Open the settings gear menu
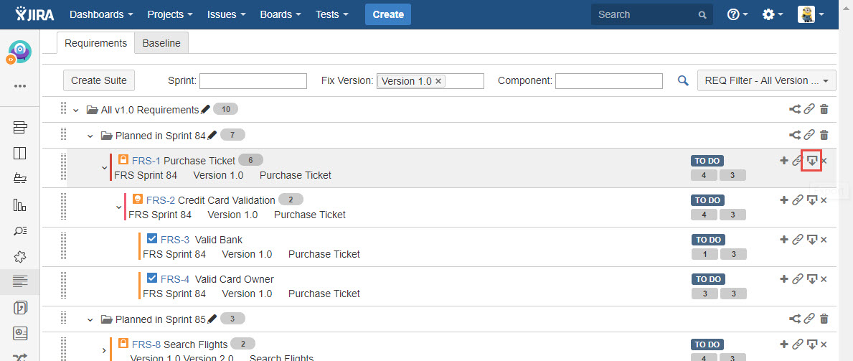This screenshot has height=361, width=853. point(773,14)
